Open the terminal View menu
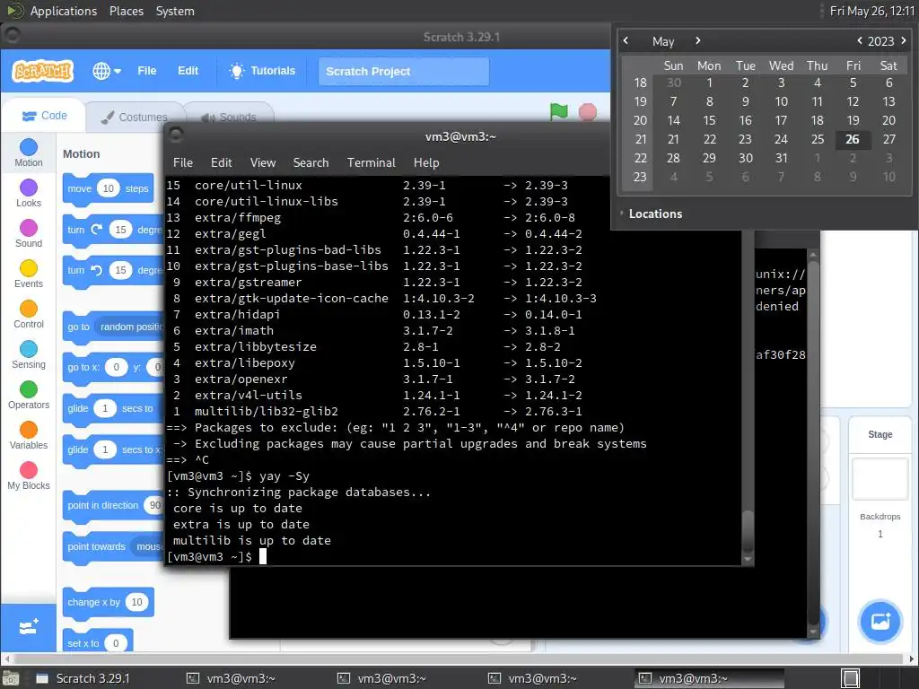919x689 pixels. [263, 162]
